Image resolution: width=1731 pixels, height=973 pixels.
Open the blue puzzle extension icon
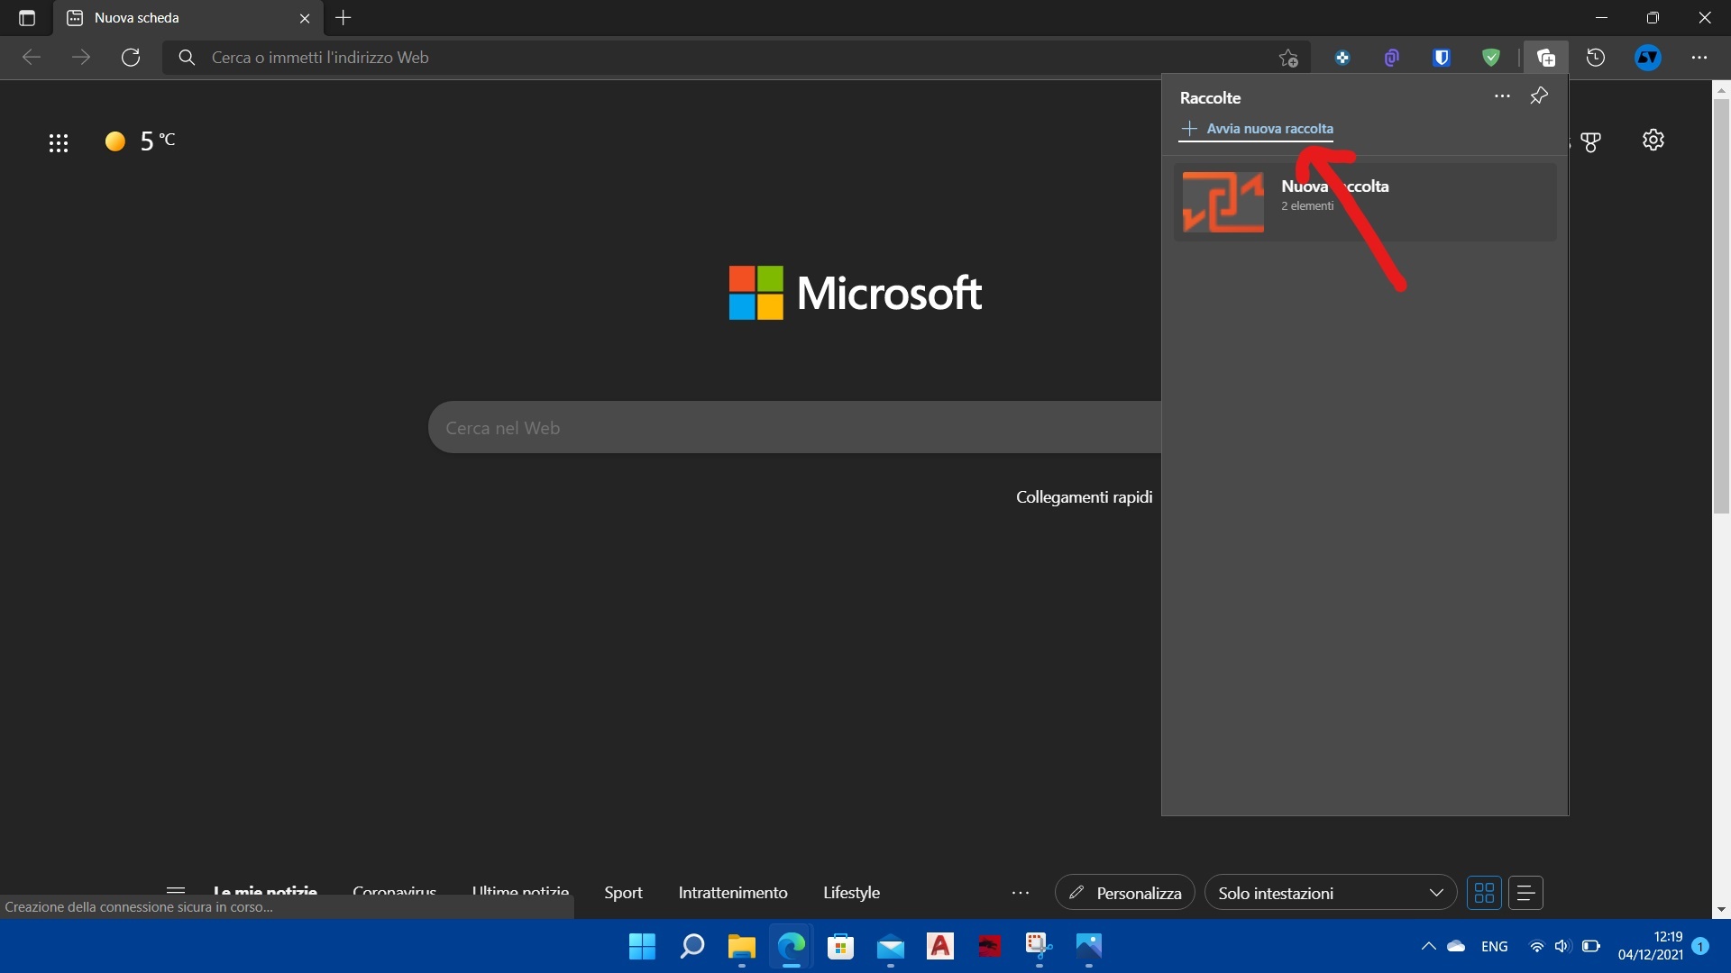(x=1342, y=58)
